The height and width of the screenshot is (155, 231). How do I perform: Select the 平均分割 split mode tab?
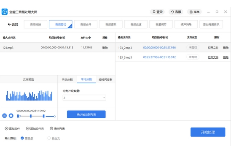86,79
